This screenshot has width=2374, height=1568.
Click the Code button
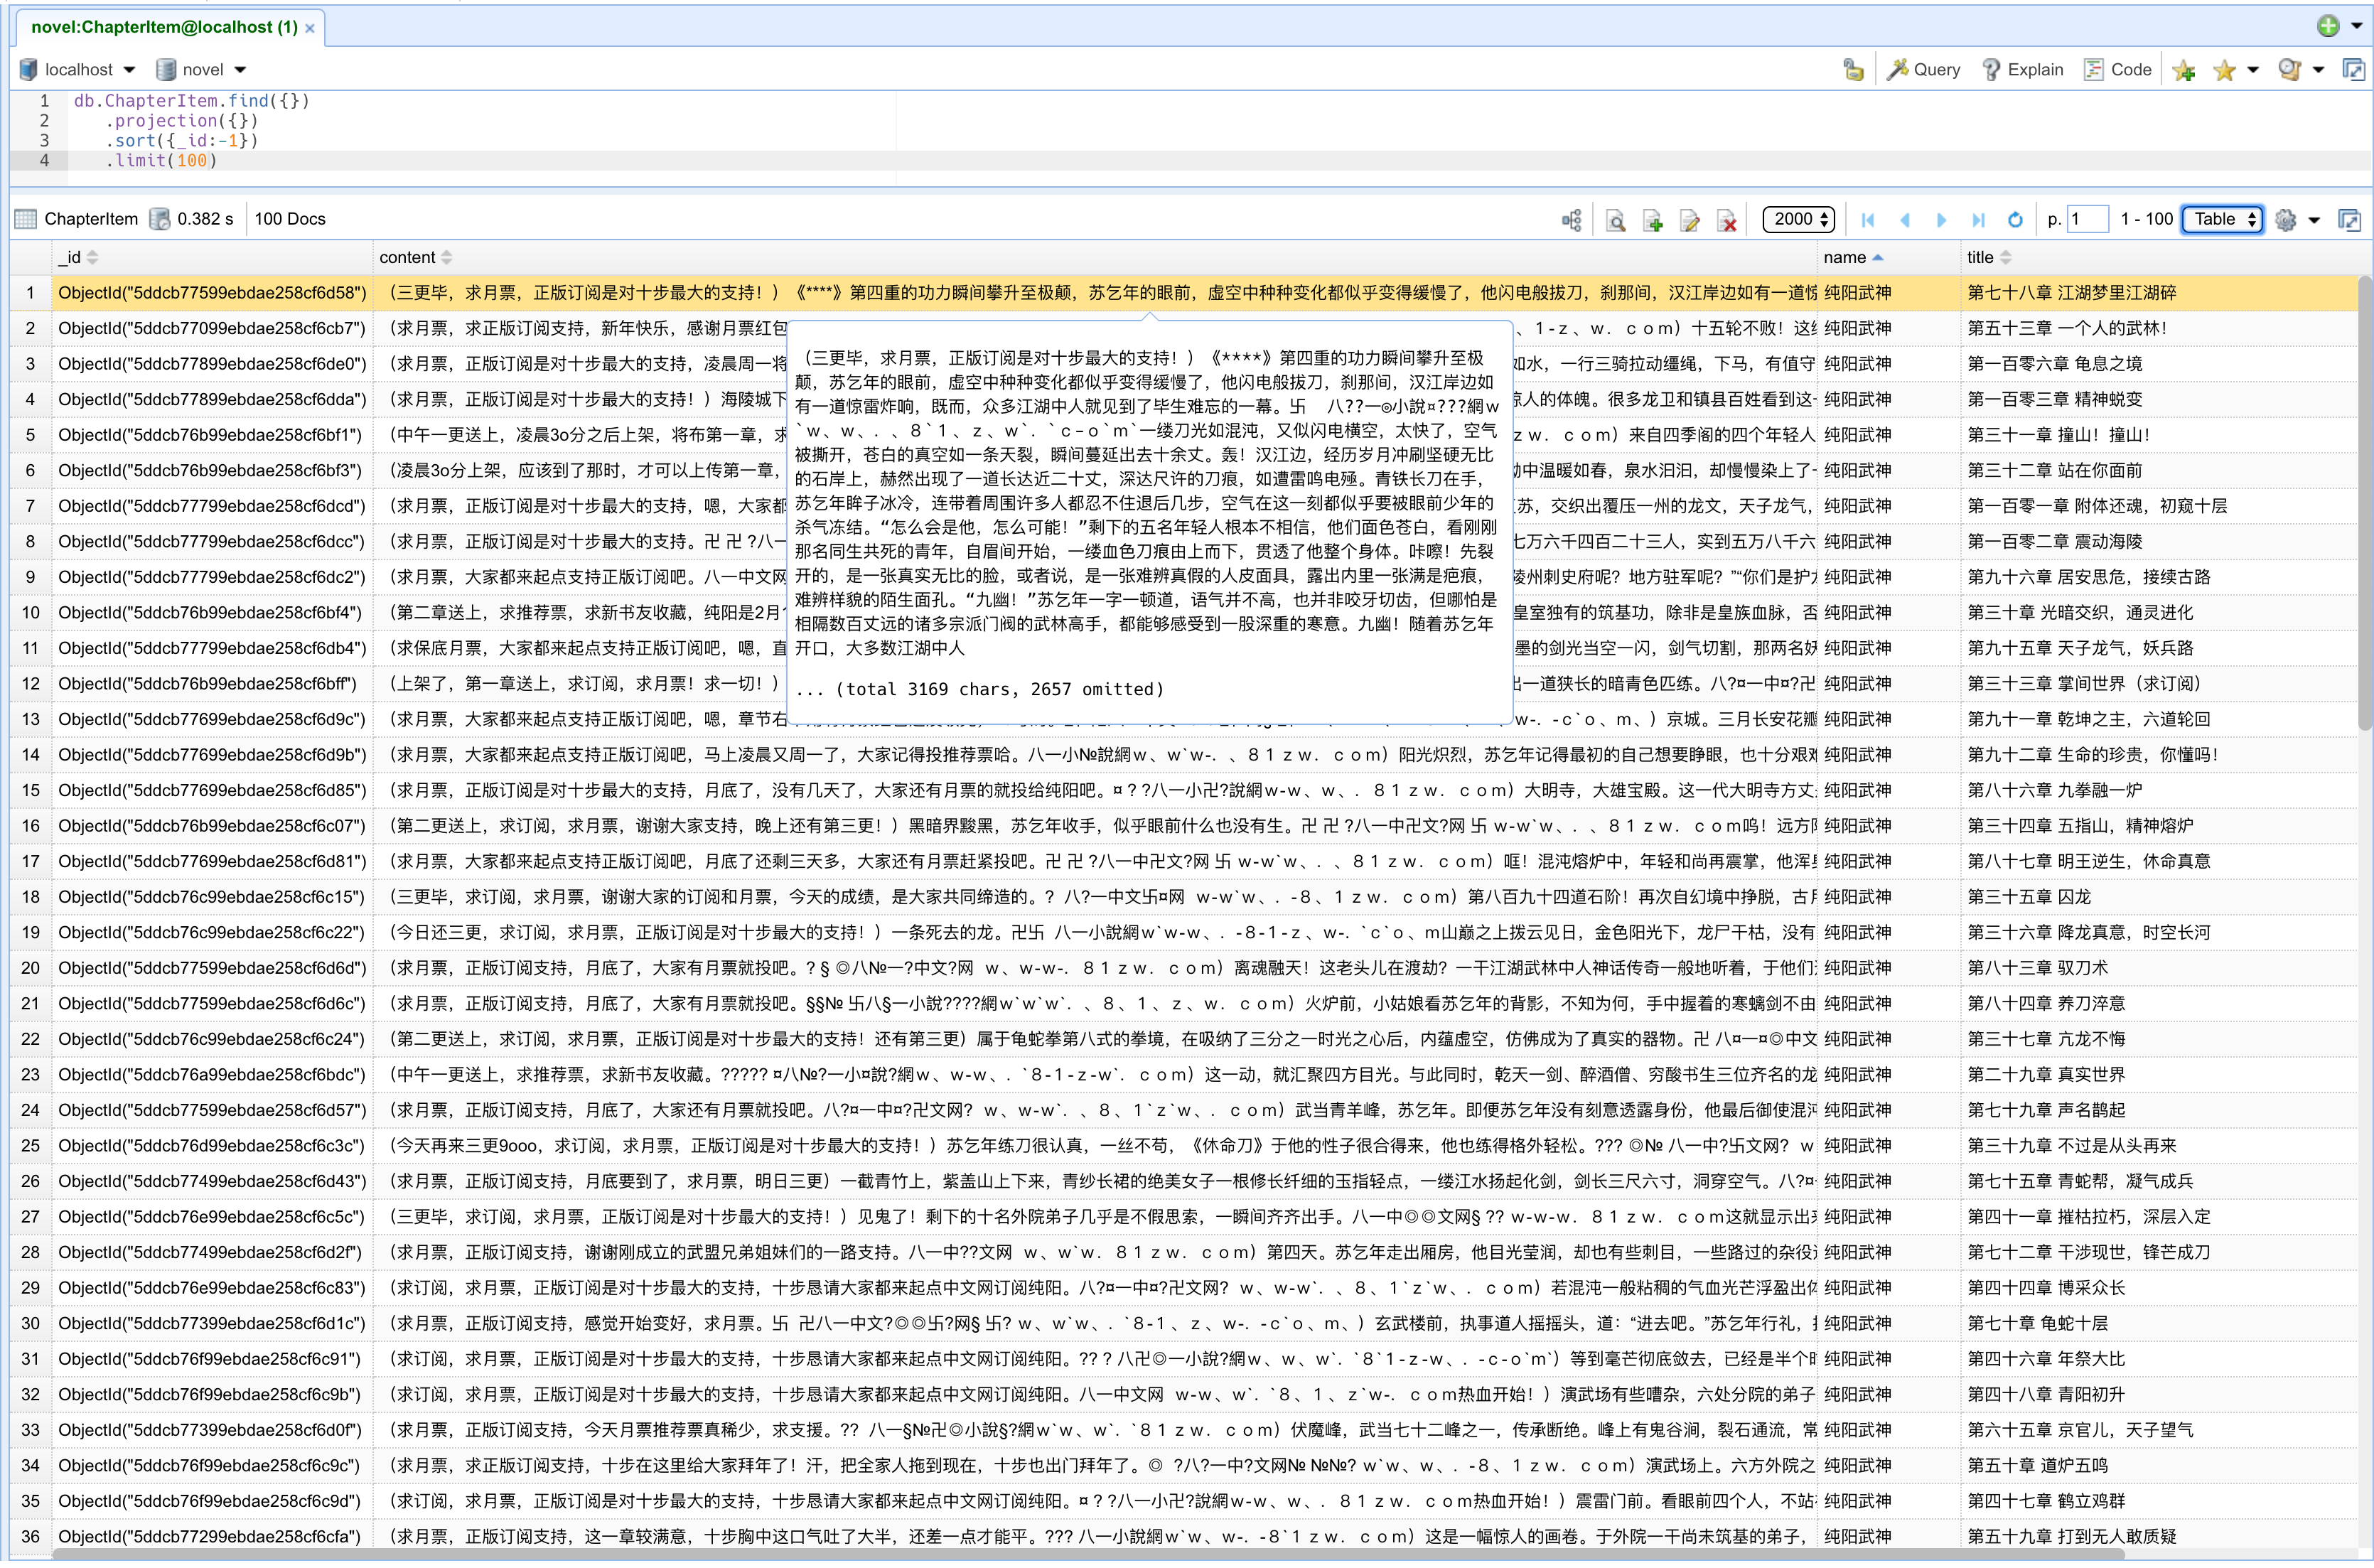tap(2117, 70)
